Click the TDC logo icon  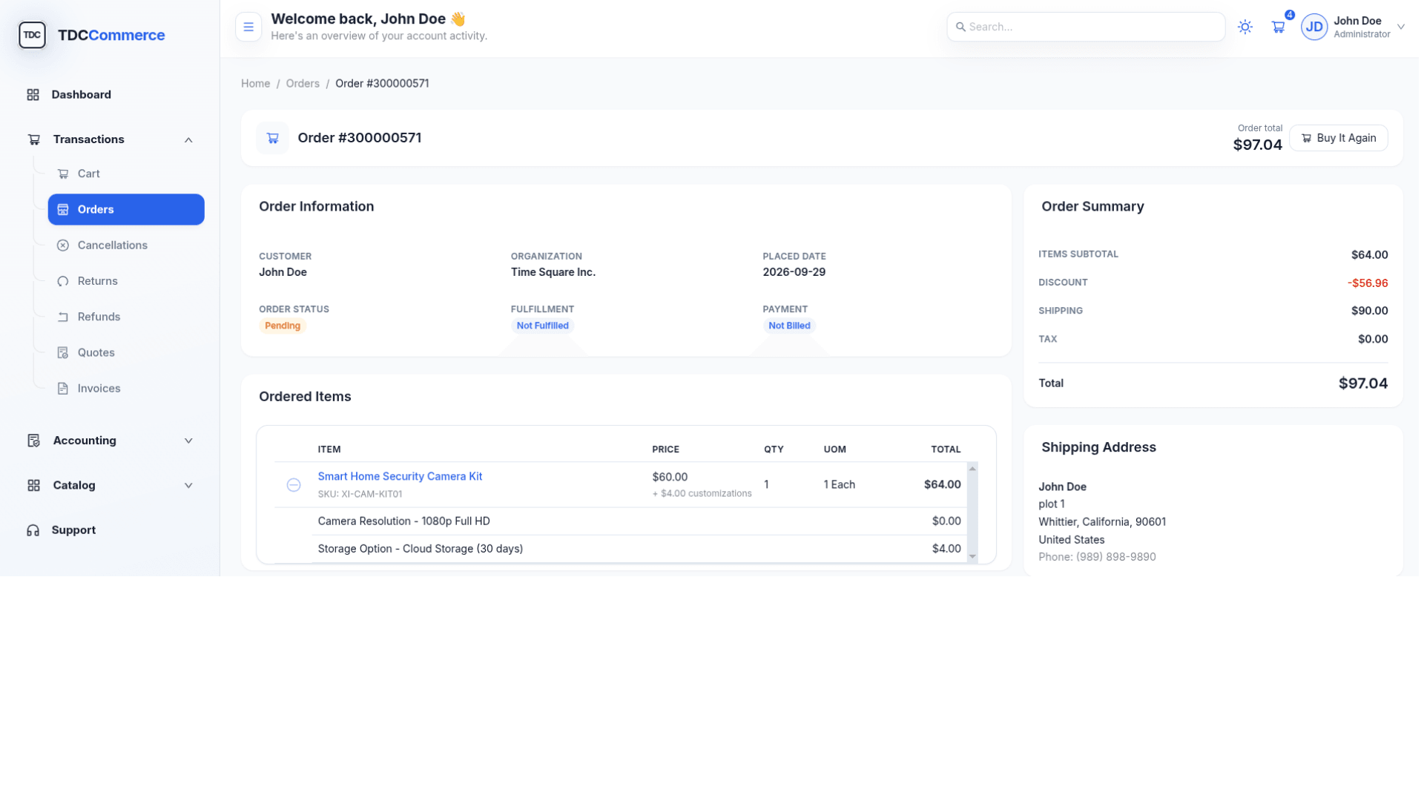(x=32, y=35)
